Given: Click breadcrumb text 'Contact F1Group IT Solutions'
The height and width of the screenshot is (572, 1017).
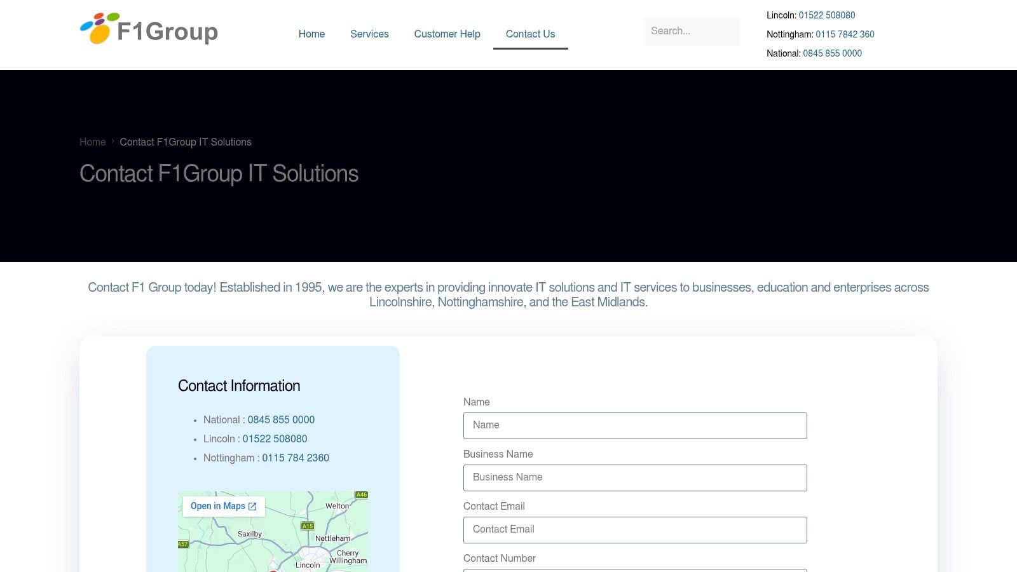Looking at the screenshot, I should point(186,142).
